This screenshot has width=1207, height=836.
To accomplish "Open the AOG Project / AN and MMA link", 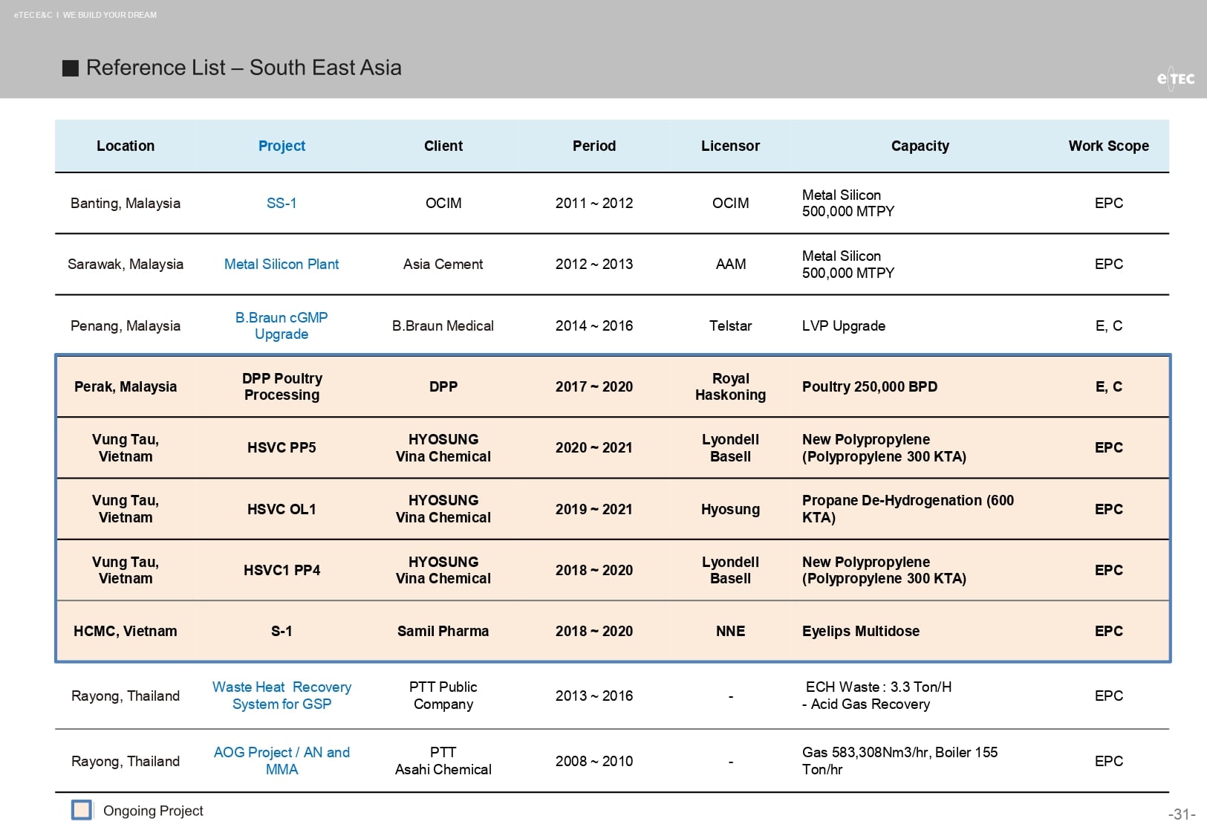I will [282, 761].
